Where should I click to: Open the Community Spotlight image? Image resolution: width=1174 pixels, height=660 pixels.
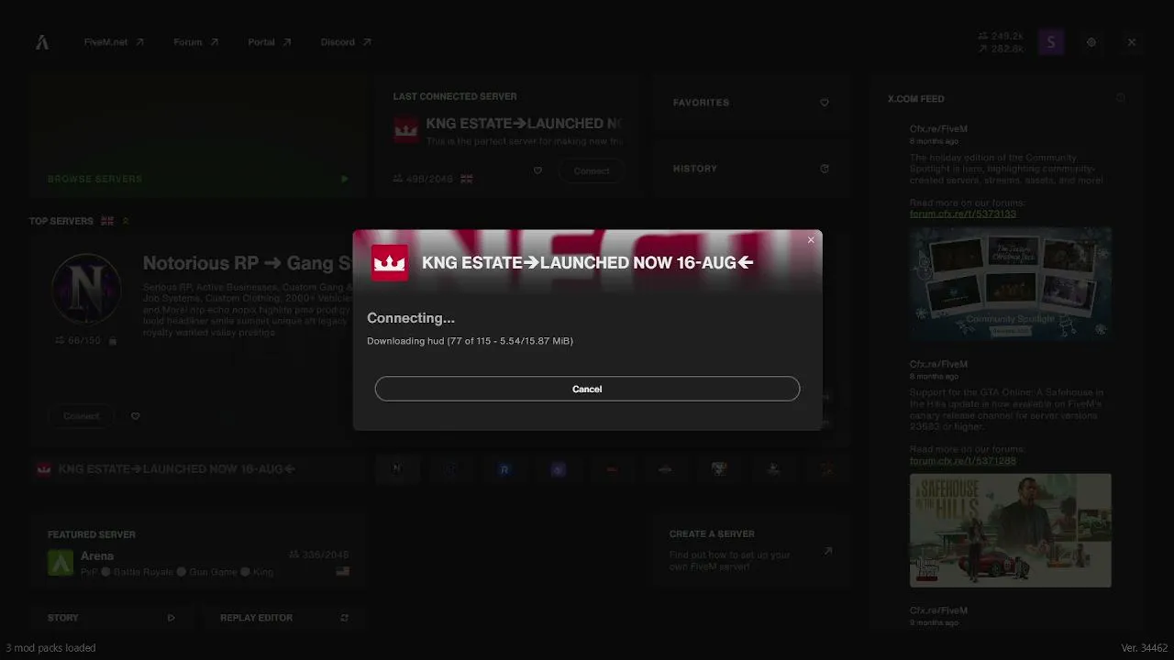pos(1011,284)
